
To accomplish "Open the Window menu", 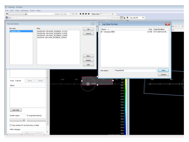I will (x=25, y=11).
